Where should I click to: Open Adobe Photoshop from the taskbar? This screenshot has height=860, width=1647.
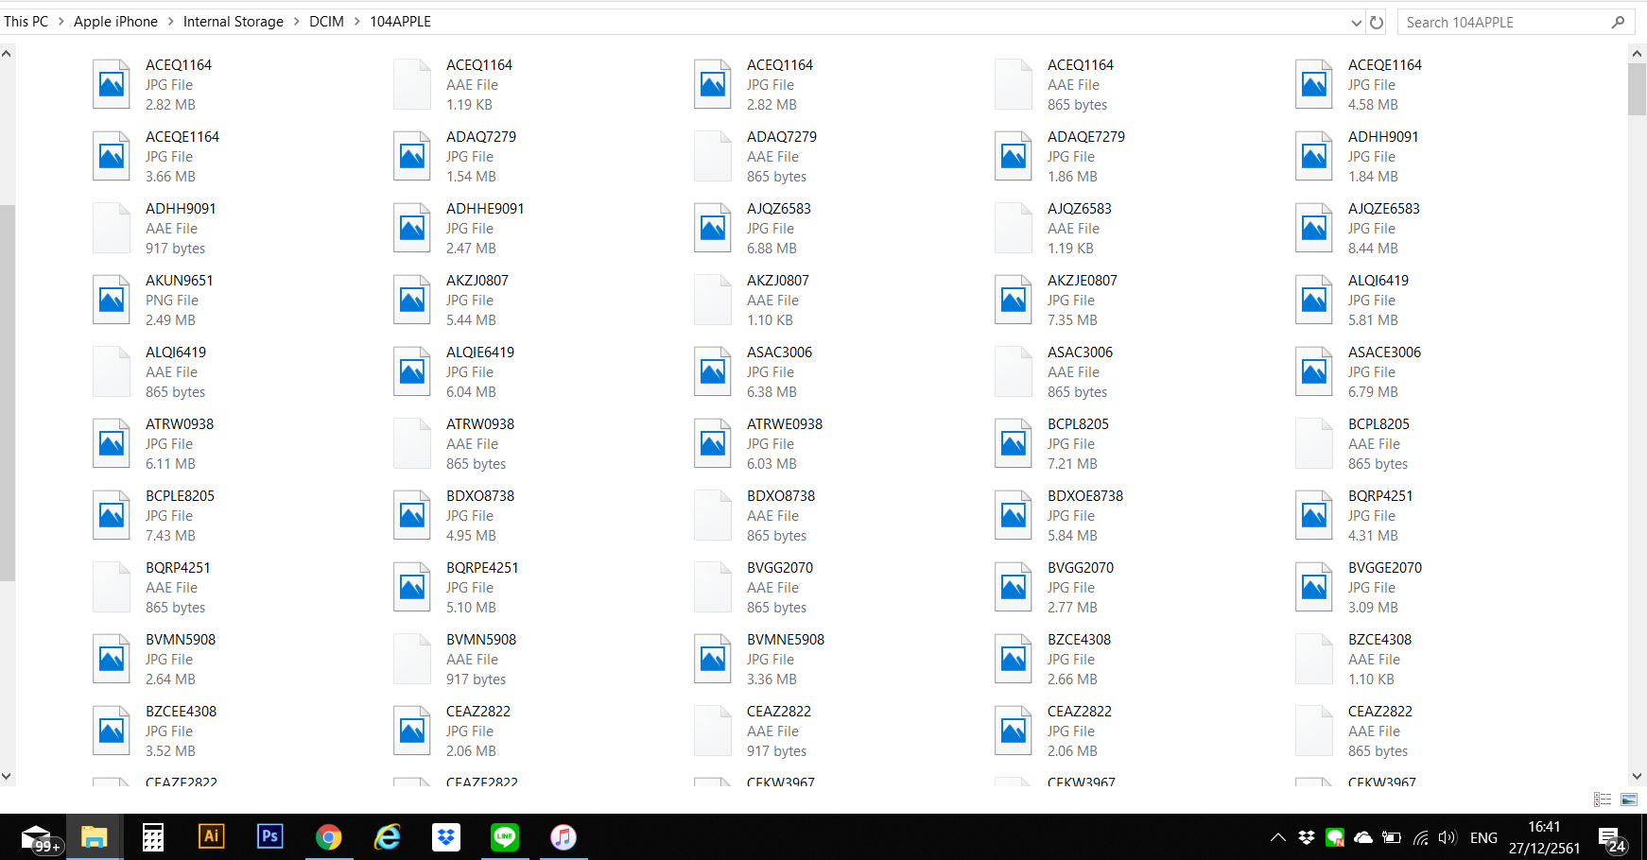tap(269, 836)
